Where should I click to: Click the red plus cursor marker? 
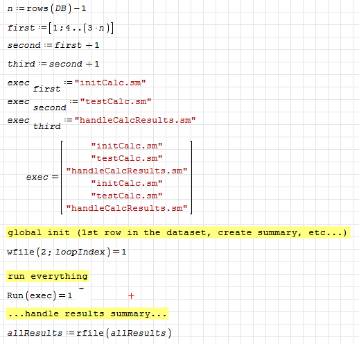coord(131,296)
